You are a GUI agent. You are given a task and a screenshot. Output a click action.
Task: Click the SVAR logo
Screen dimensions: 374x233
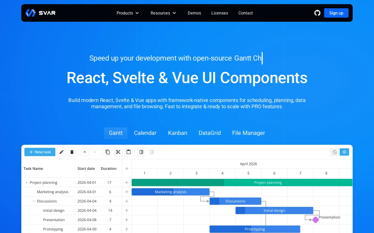tap(41, 13)
